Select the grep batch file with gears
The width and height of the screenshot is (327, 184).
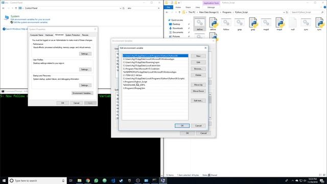[x=240, y=24]
